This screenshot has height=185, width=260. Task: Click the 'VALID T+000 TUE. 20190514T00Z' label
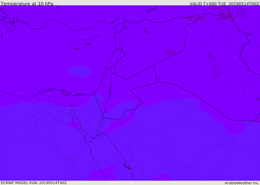(224, 4)
